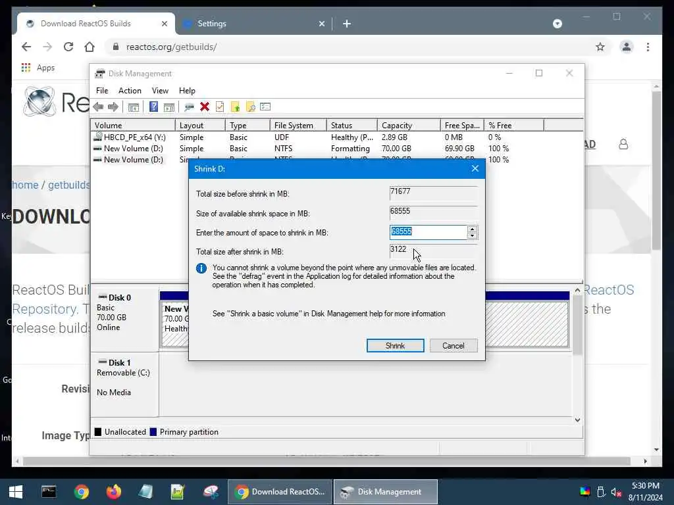Click Chrome's Back navigation arrow
Image resolution: width=674 pixels, height=505 pixels.
tap(26, 47)
